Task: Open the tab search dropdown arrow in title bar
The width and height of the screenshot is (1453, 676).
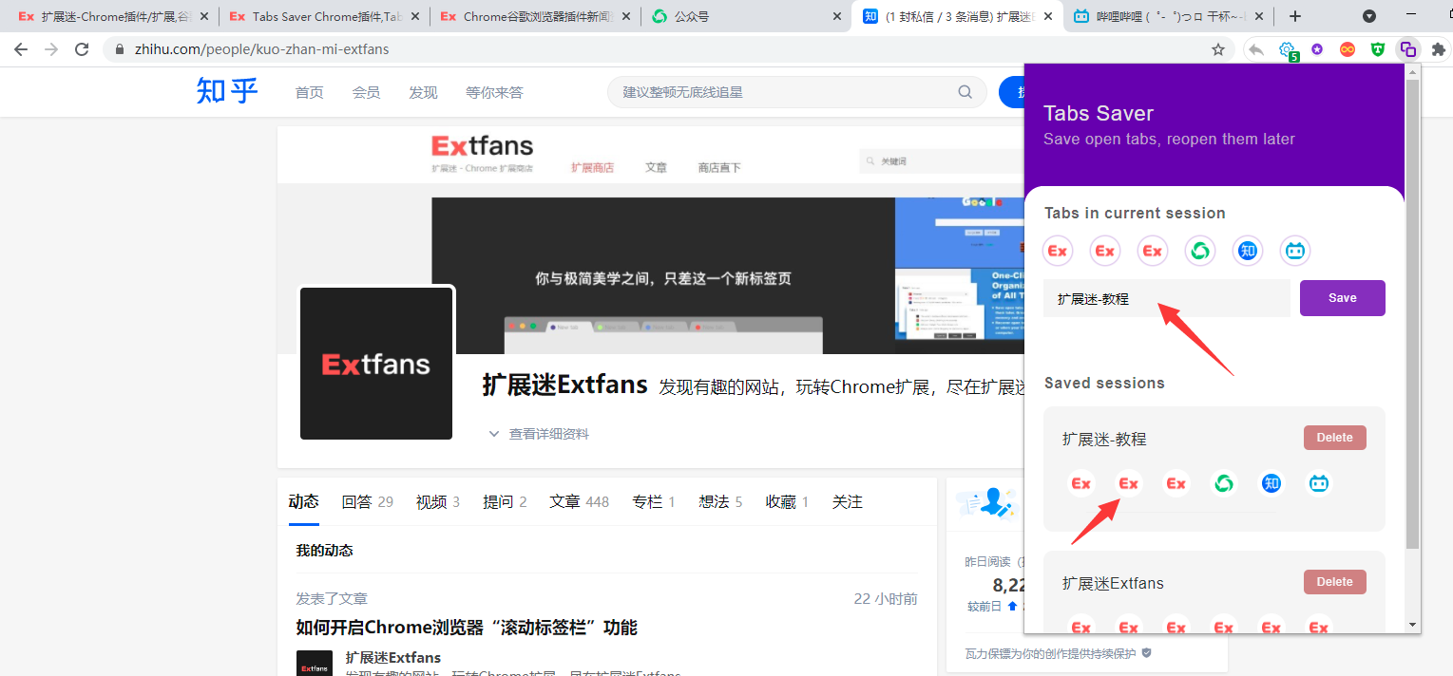Action: tap(1369, 16)
